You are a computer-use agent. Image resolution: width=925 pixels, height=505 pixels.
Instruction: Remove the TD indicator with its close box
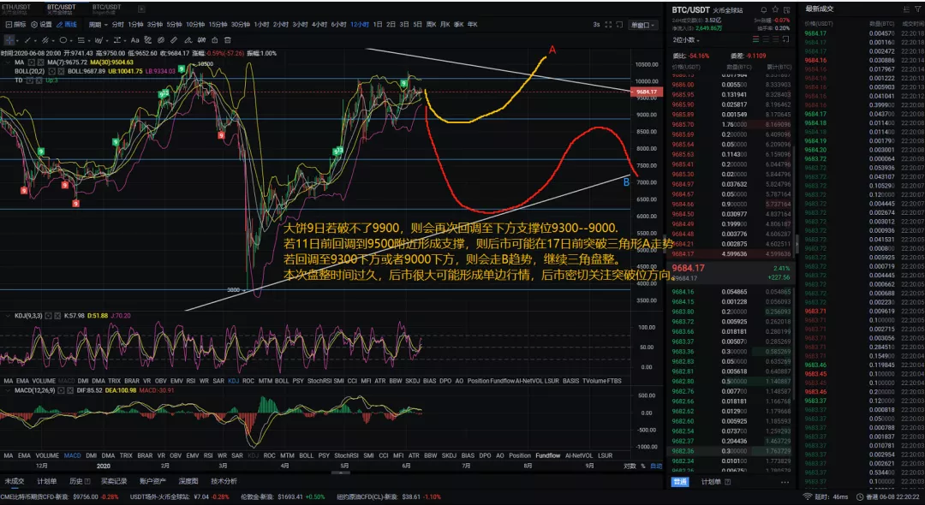[39, 80]
